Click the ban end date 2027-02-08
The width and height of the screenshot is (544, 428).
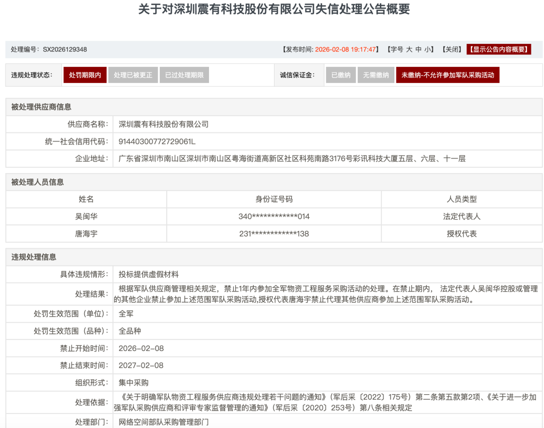(141, 366)
